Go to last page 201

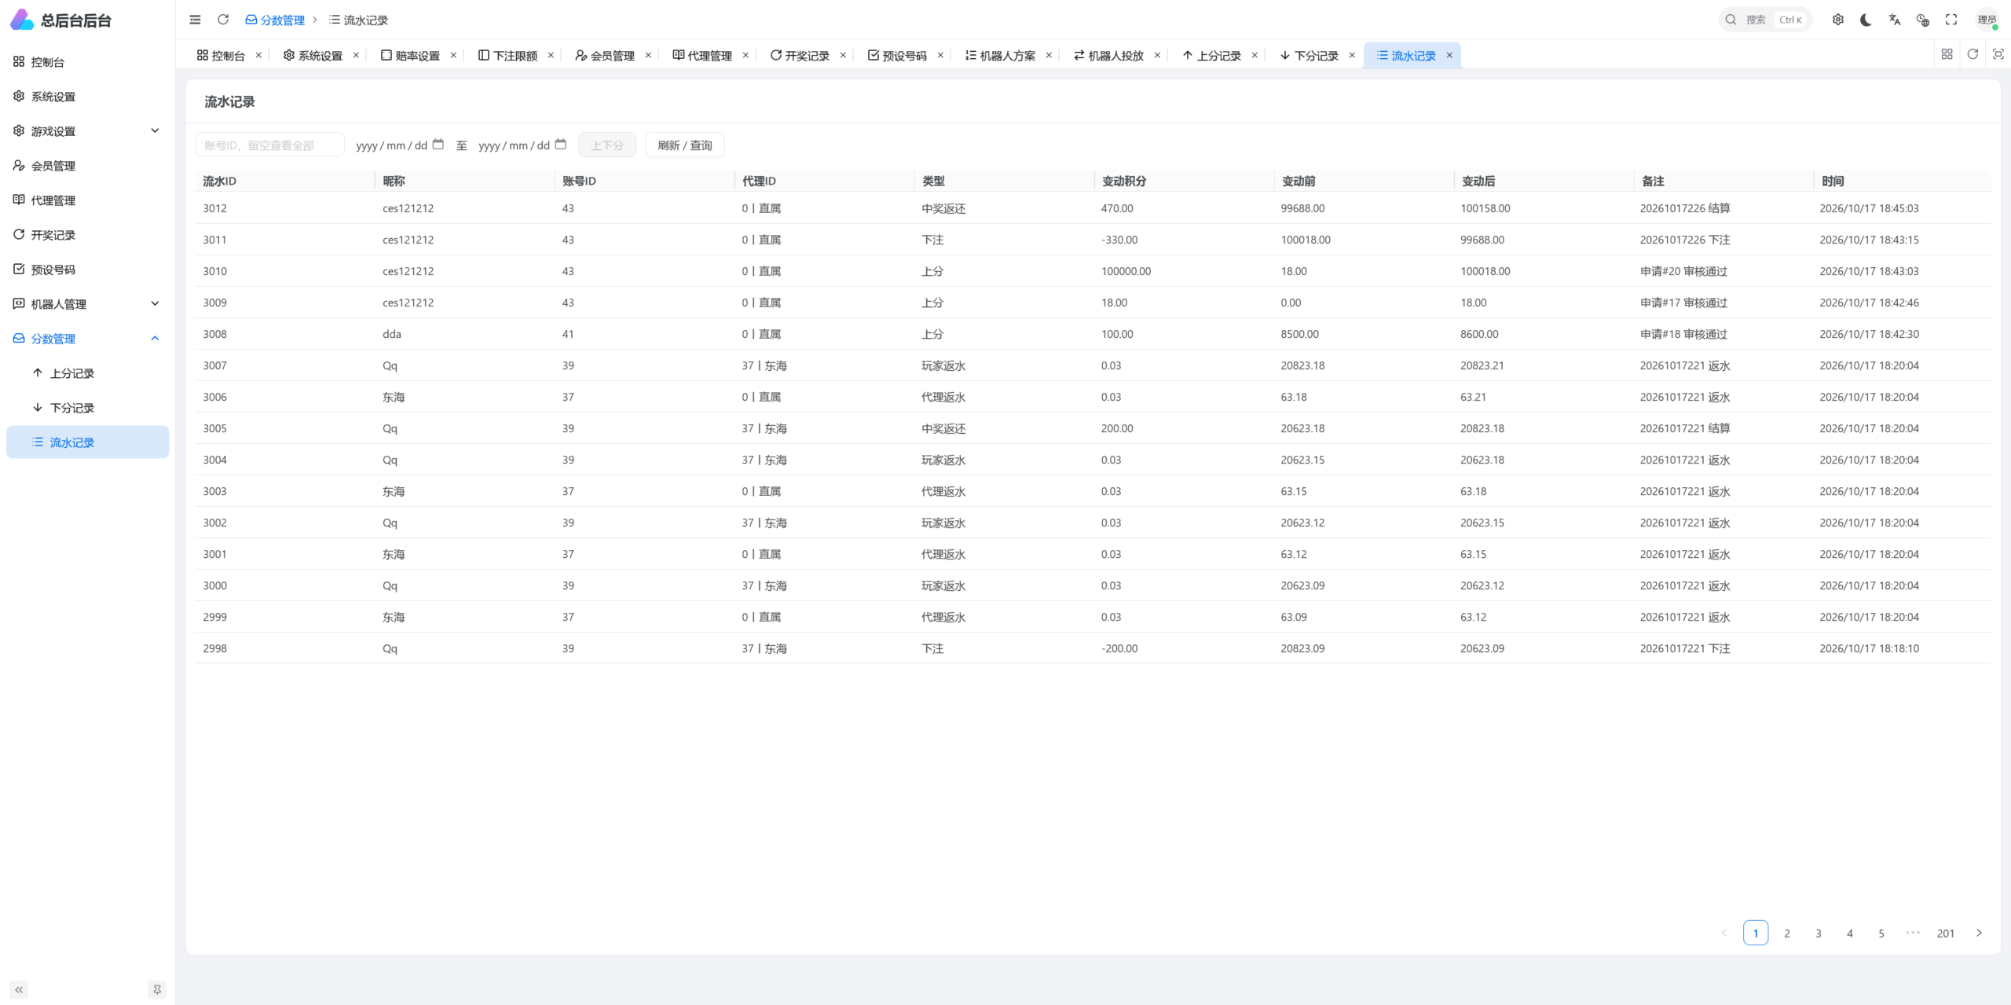point(1946,933)
